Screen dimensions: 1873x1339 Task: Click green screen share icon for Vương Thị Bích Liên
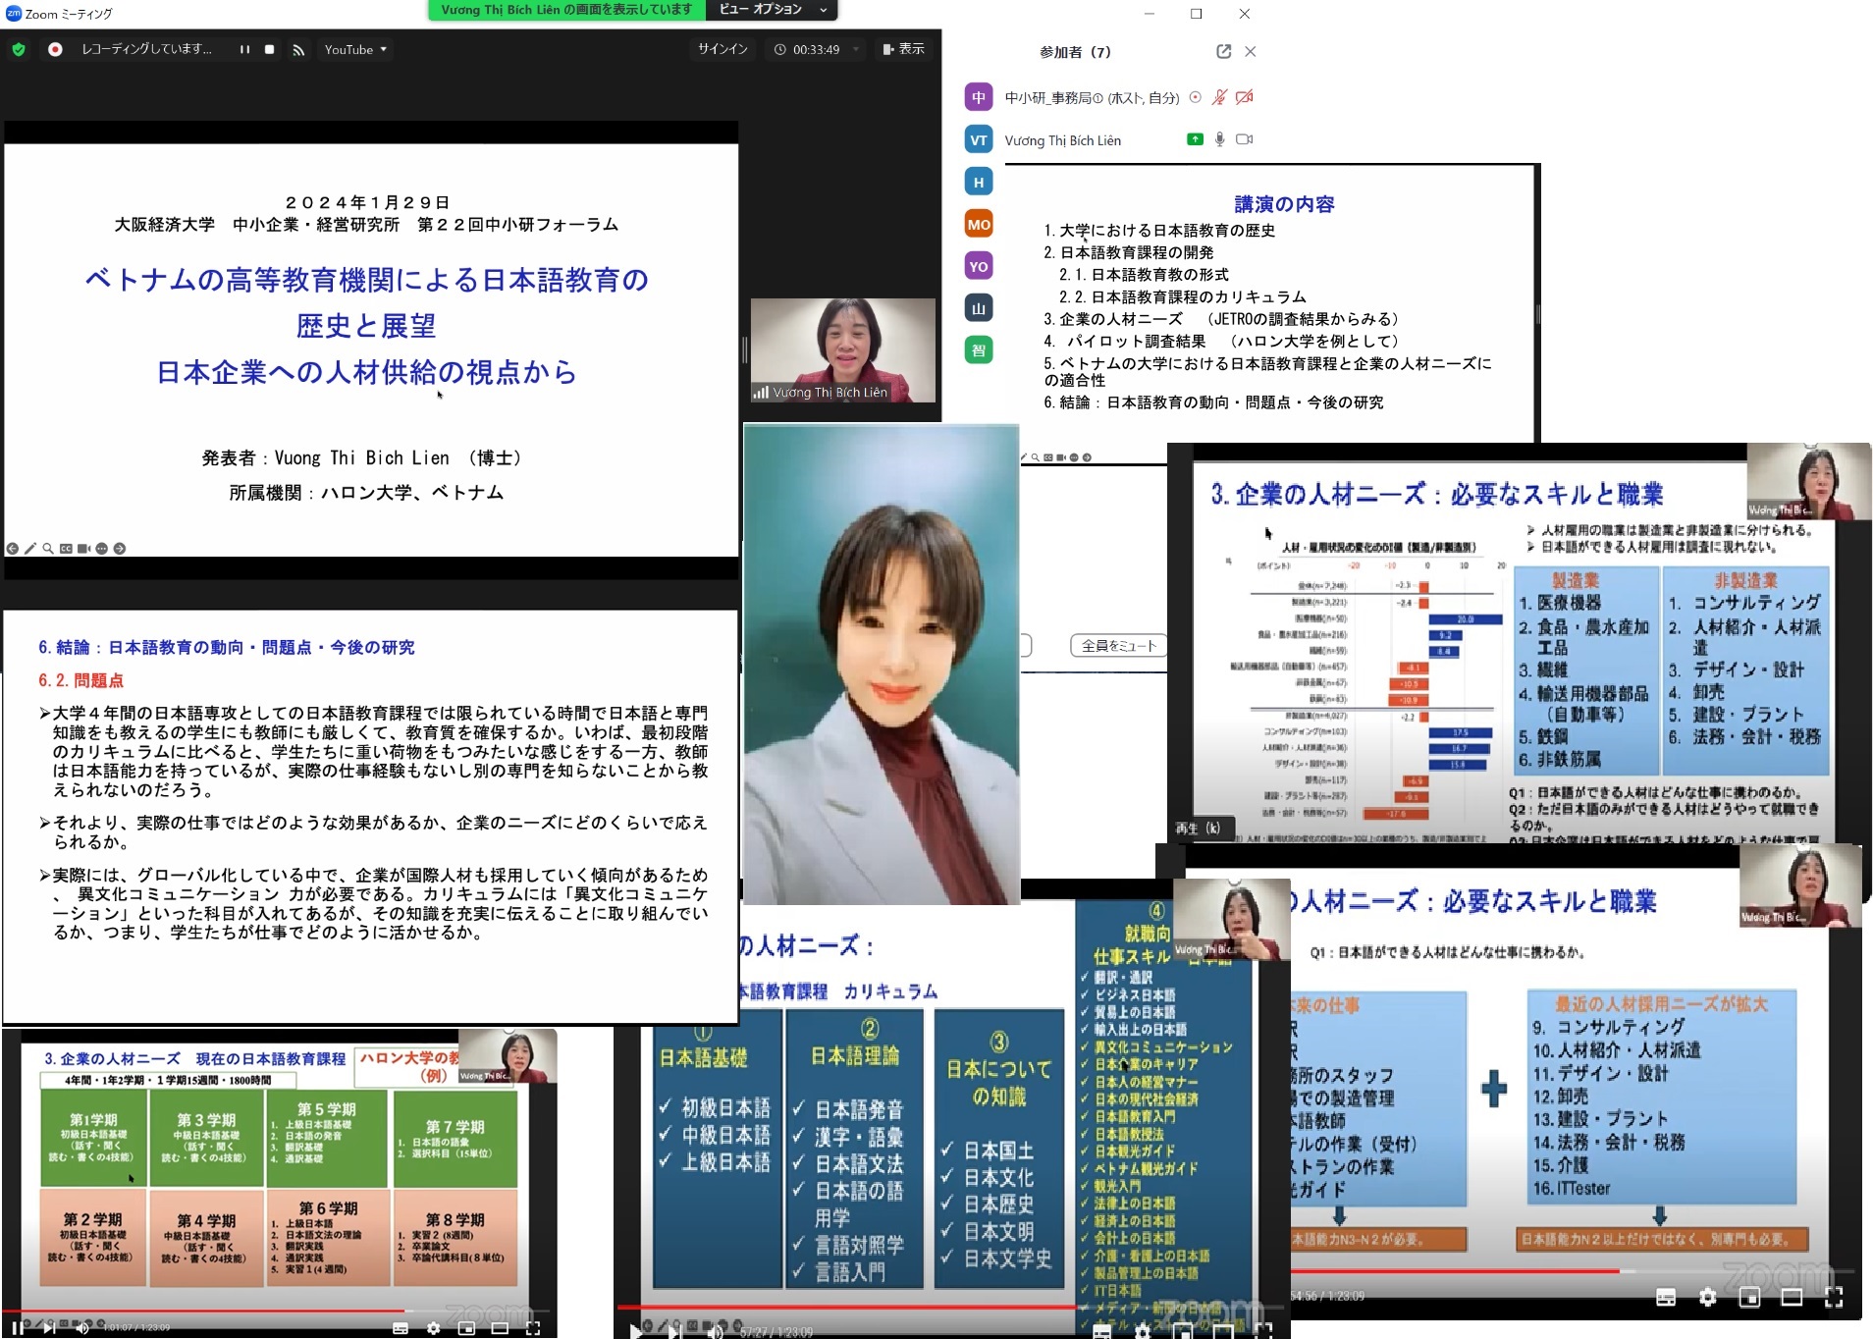1195,139
